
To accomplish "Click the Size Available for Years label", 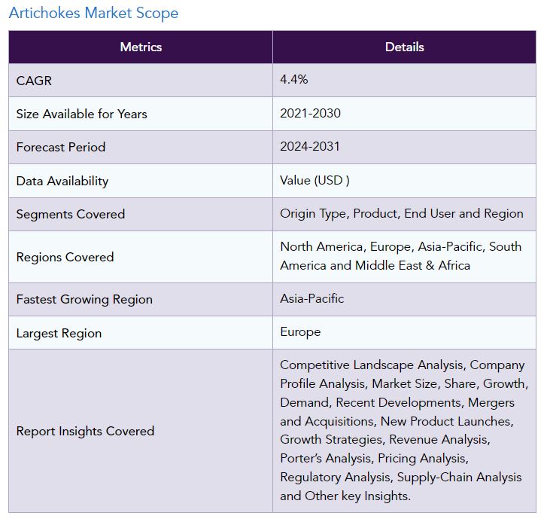I will [x=81, y=114].
